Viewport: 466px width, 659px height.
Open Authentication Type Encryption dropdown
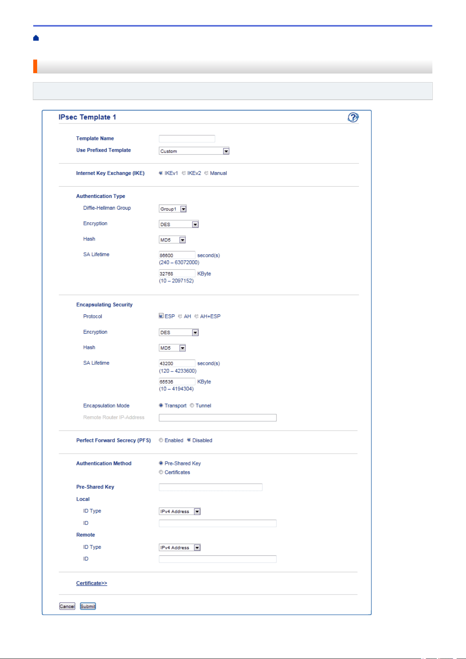(x=179, y=224)
